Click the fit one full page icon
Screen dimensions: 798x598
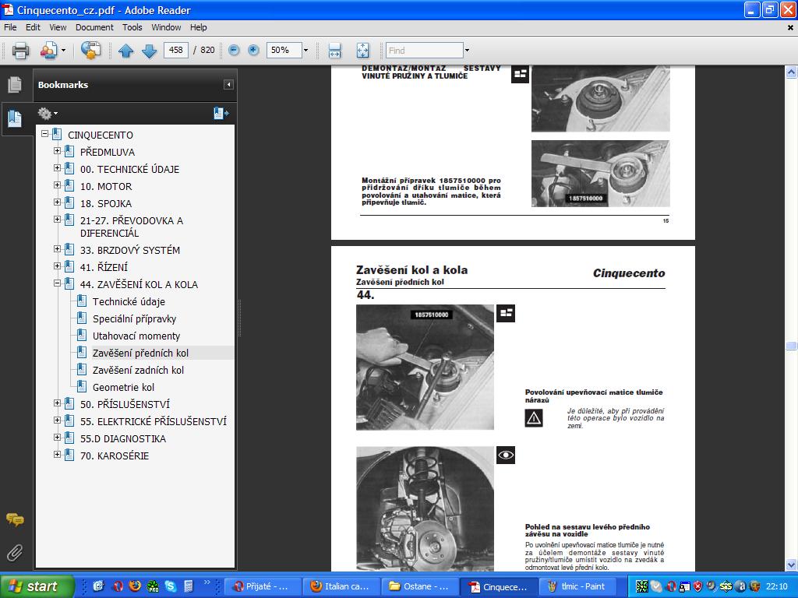362,51
